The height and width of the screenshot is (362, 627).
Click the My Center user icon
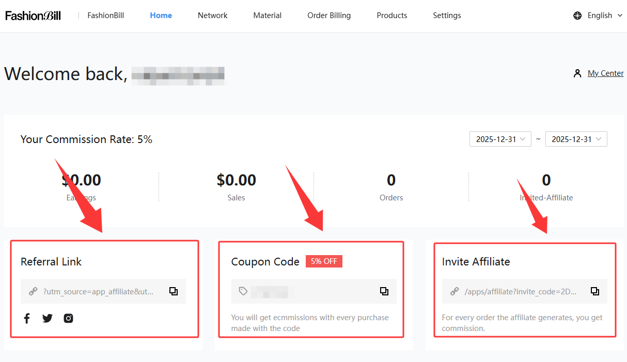pos(577,73)
